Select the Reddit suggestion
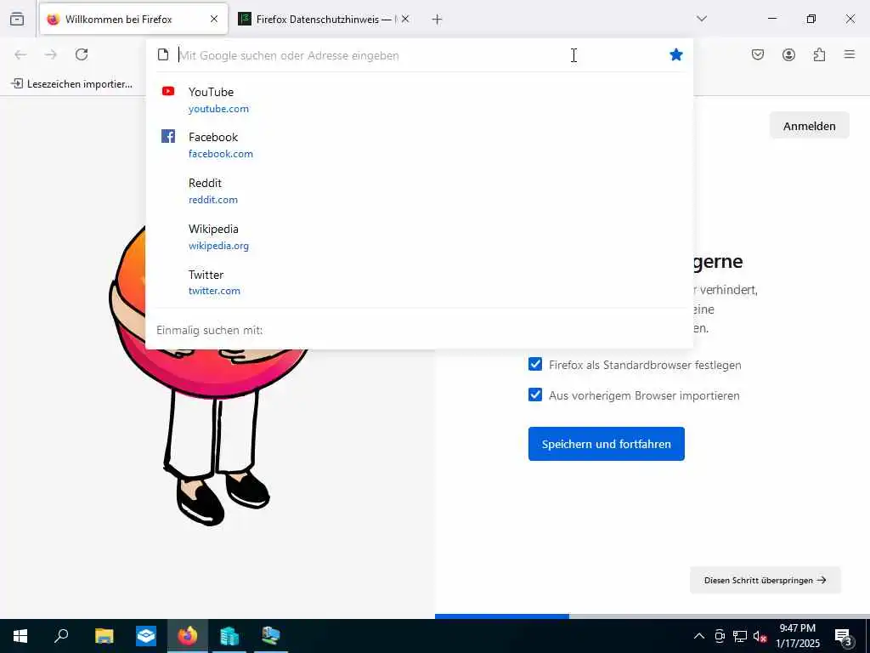 tap(420, 191)
